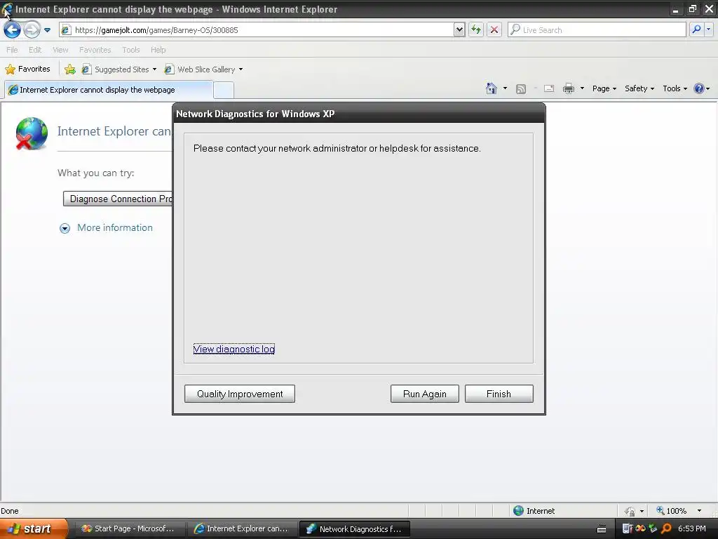Click the Print icon
The image size is (718, 539).
tap(568, 88)
